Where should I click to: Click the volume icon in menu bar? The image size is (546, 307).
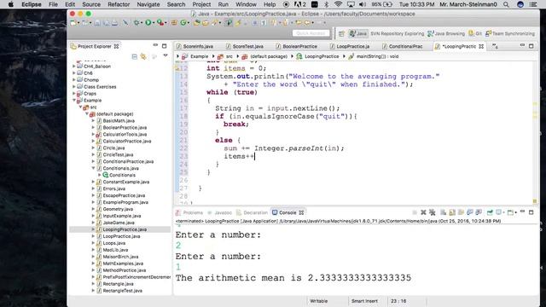(x=362, y=4)
